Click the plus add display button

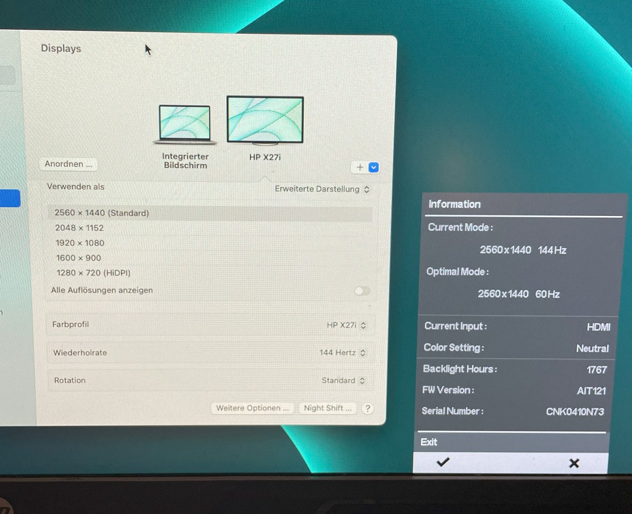360,167
